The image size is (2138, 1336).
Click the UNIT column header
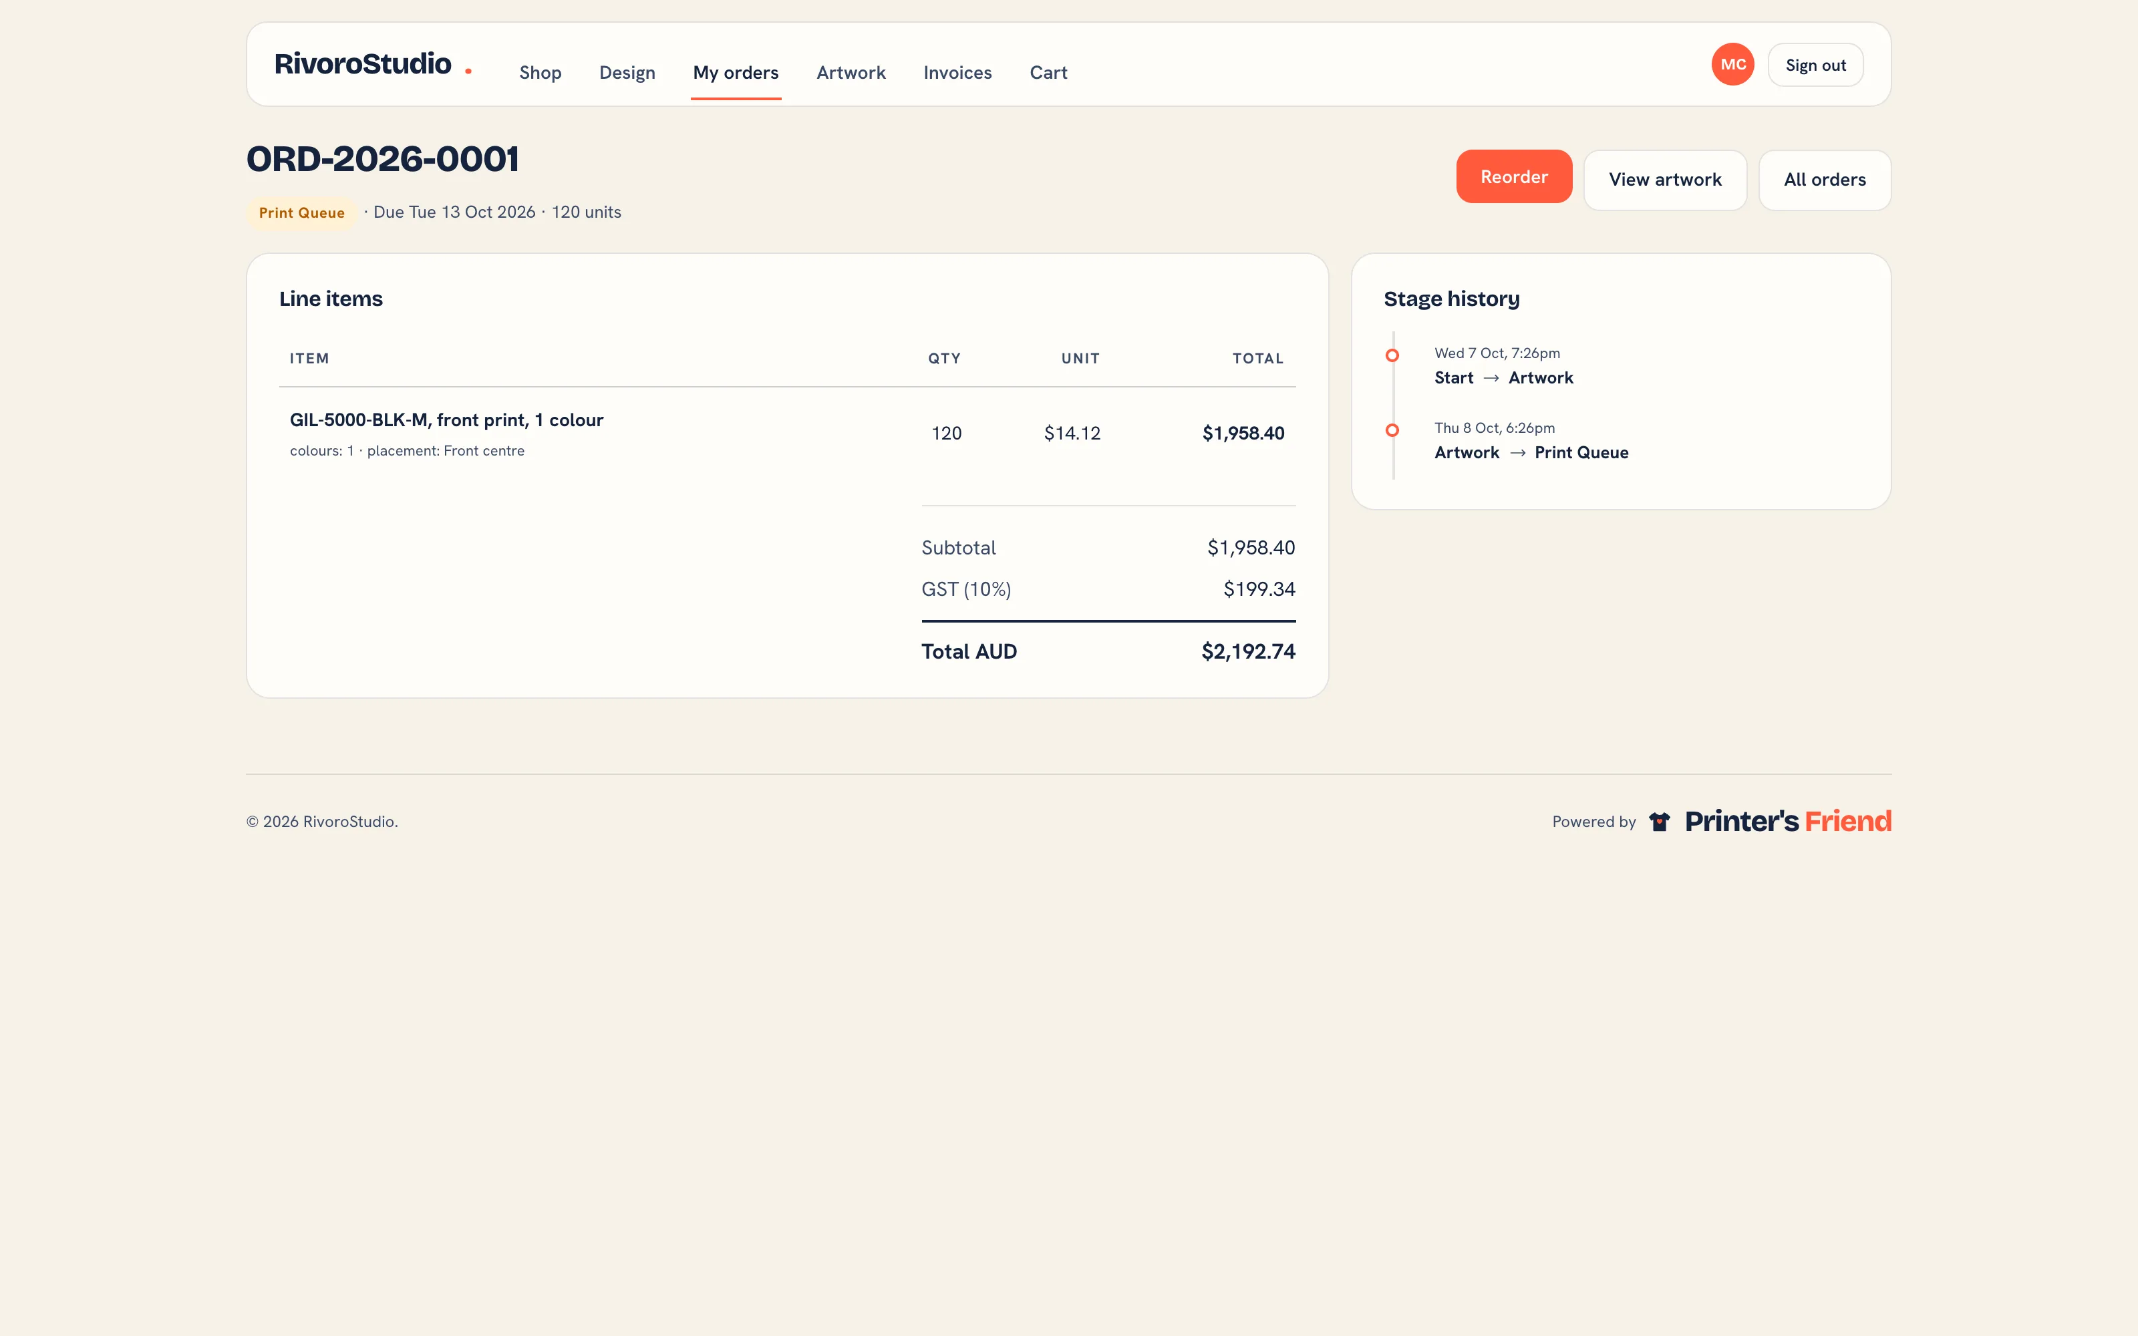pos(1080,359)
